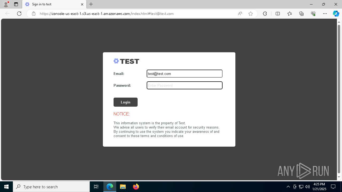This screenshot has height=192, width=342.
Task: Open File Explorer from the taskbar
Action: [123, 187]
